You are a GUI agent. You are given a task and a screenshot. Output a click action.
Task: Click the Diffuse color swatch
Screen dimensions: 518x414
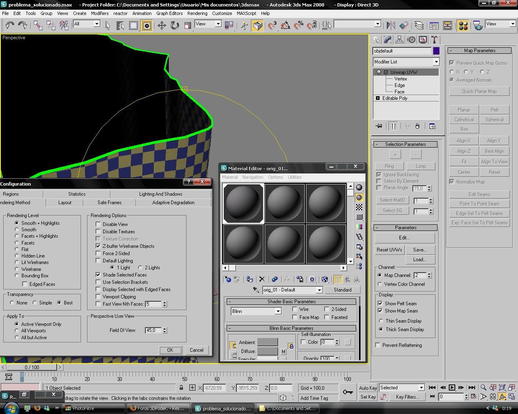267,351
